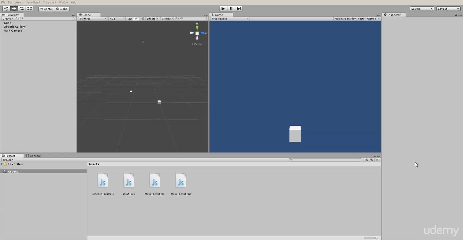Screen dimensions: 463x240
Task: Open the Layers dropdown
Action: coord(421,8)
